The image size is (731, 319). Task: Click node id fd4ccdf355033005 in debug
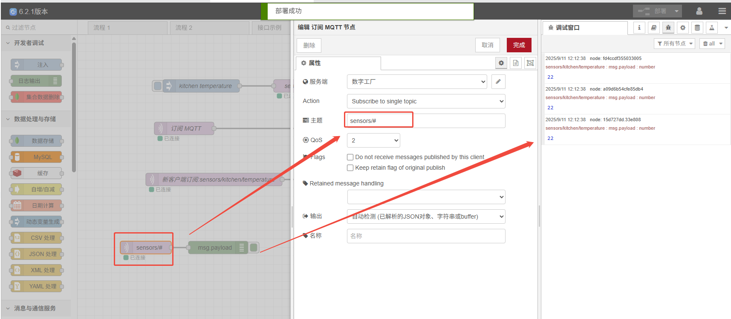tap(616, 58)
